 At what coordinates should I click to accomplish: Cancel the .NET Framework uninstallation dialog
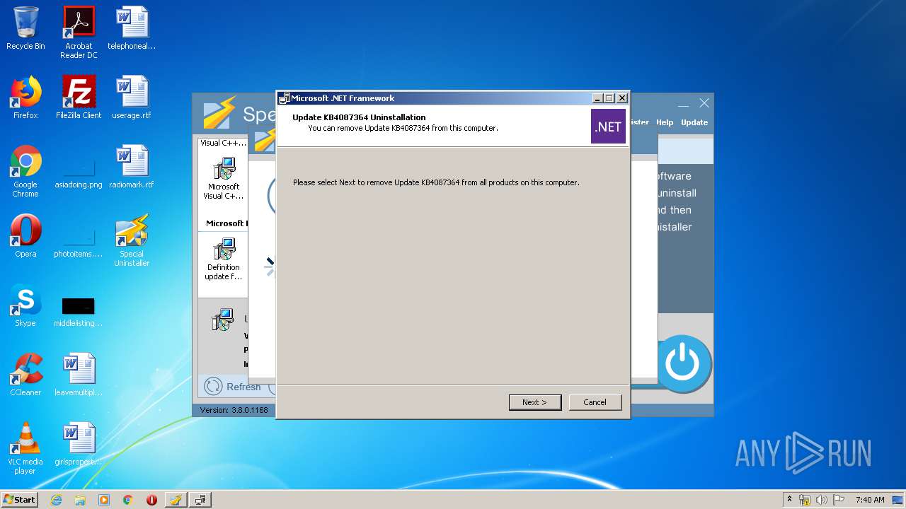tap(595, 402)
